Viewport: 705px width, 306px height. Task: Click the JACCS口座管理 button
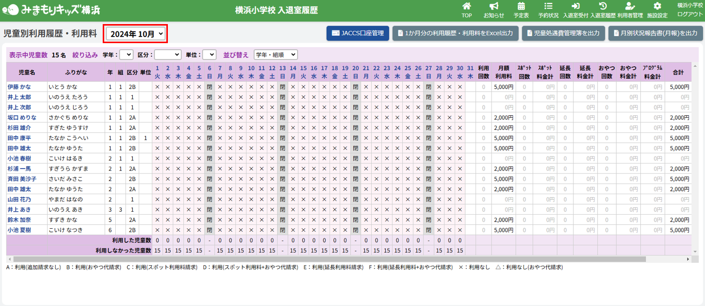[x=357, y=33]
